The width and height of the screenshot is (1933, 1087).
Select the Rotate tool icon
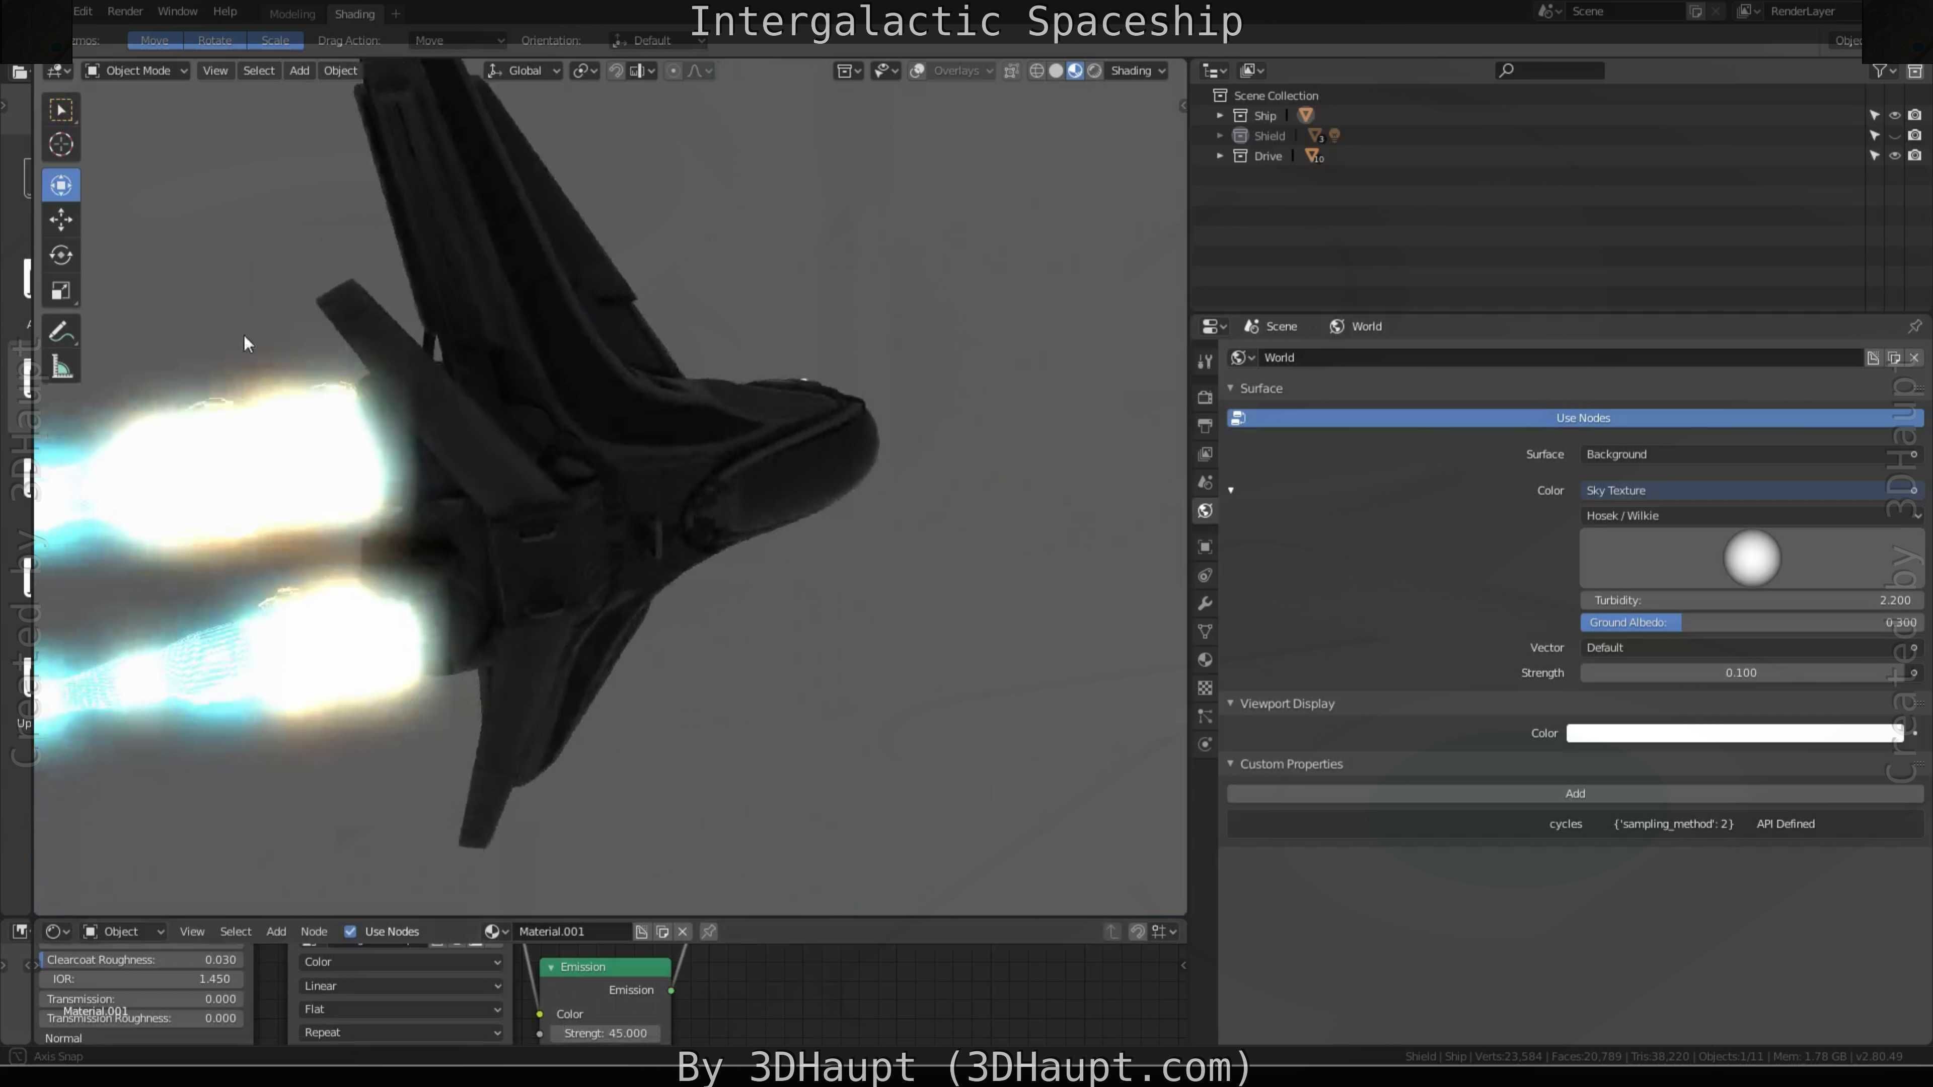[61, 255]
